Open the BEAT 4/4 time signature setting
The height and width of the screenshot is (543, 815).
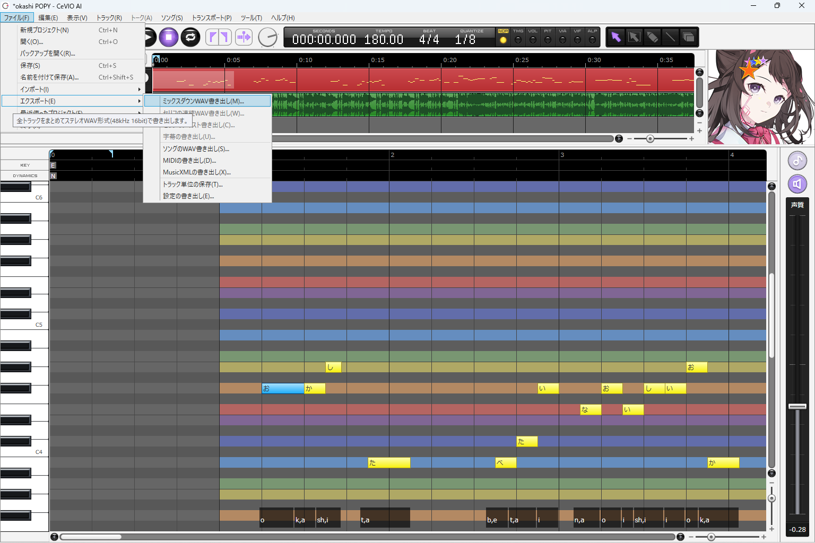(x=429, y=40)
